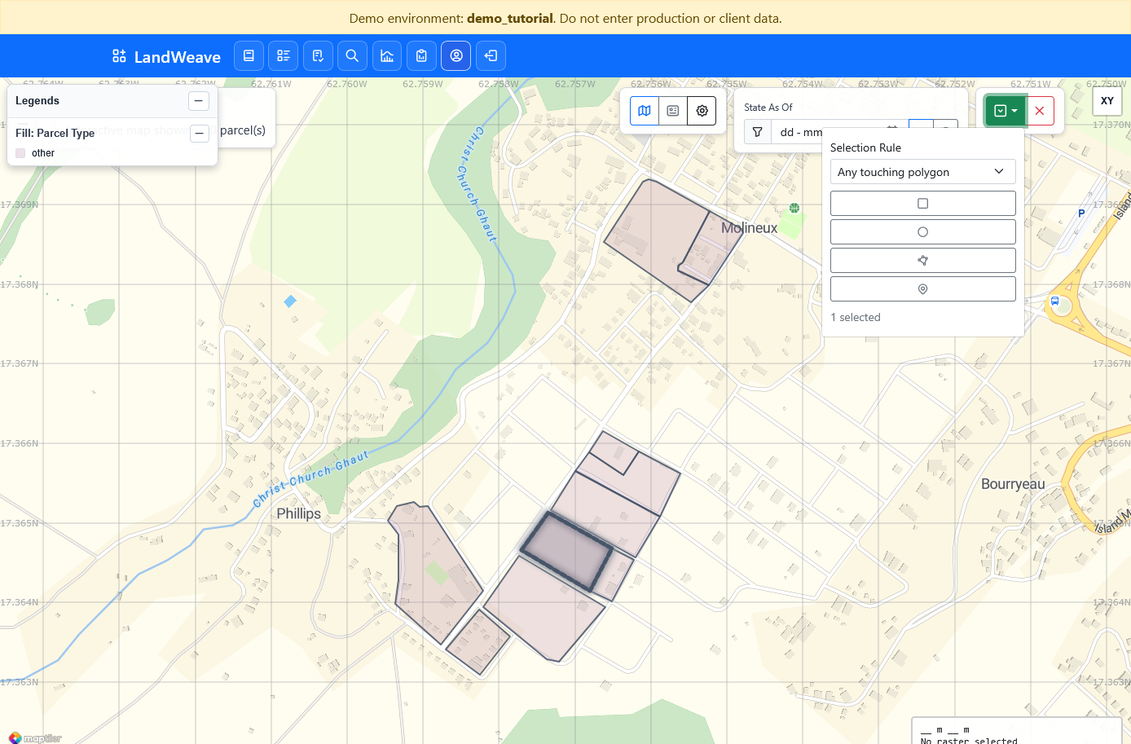This screenshot has width=1131, height=744.
Task: Click the 'No raster selected' status text
Action: [x=969, y=740]
